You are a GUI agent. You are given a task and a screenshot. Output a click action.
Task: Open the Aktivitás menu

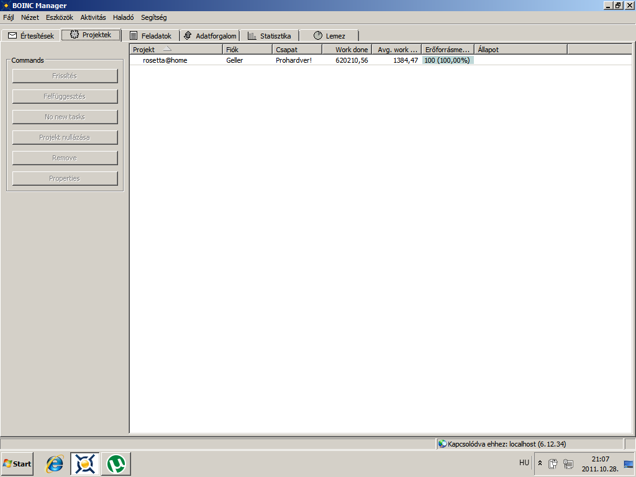click(93, 17)
